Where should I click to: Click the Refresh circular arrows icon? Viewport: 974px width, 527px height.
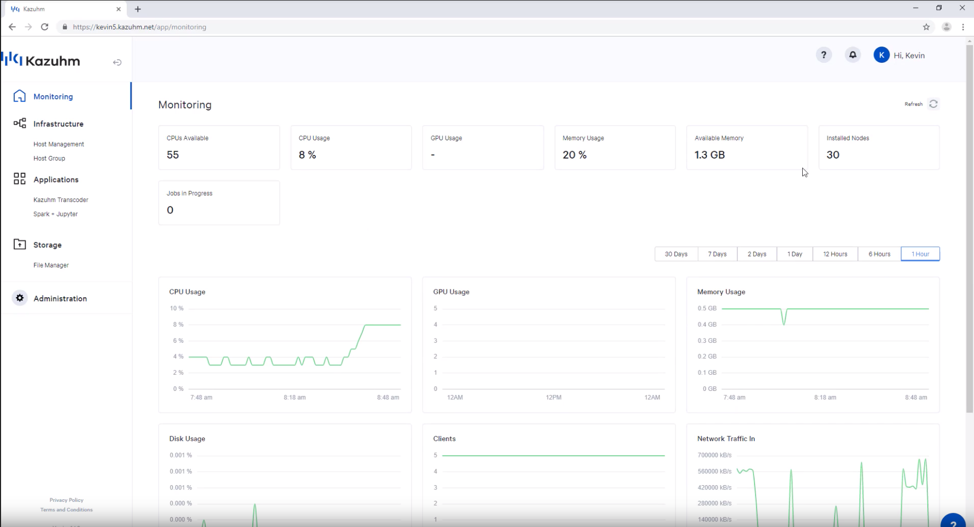(x=933, y=104)
